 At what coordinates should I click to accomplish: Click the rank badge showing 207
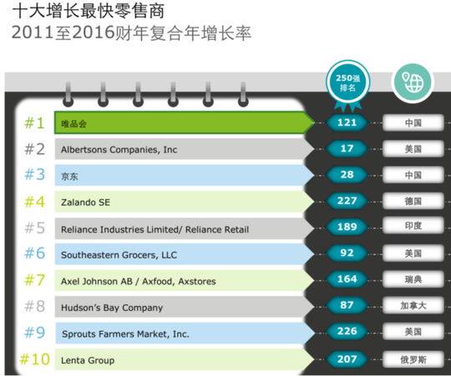pyautogui.click(x=347, y=358)
